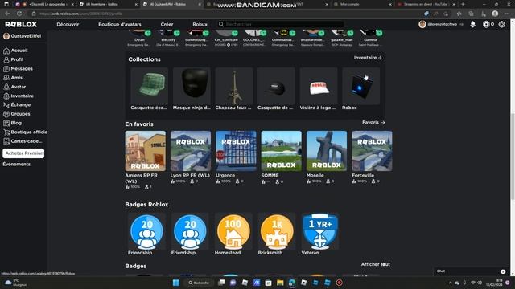
Task: Open the Boutique d'avatars menu
Action: pyautogui.click(x=120, y=24)
